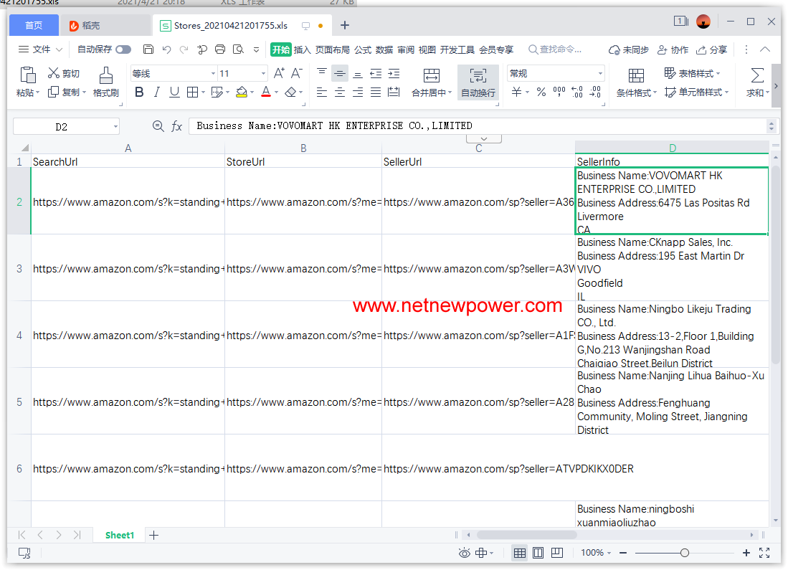Open the number format (常规) dropdown
The width and height of the screenshot is (788, 570).
point(600,73)
